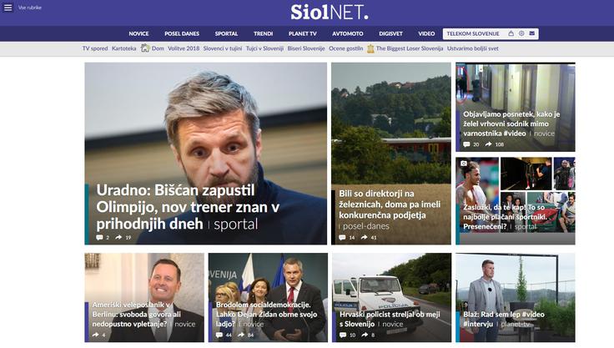Click 'The Biggest Loser Slovenija' text
This screenshot has height=348, width=614.
coord(410,48)
